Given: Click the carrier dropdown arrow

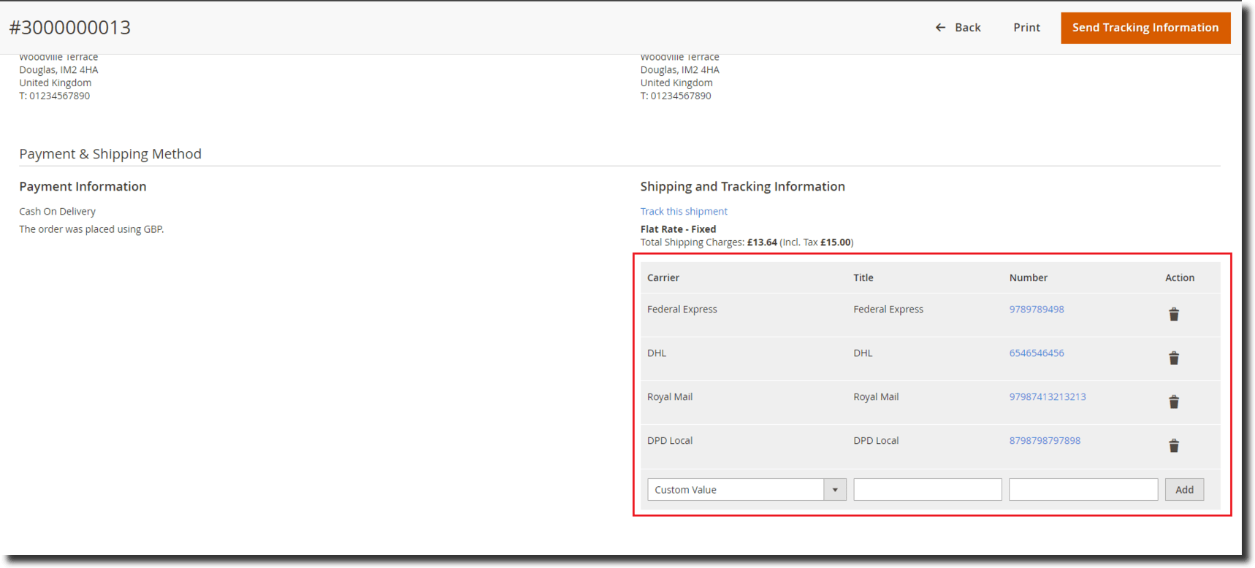Looking at the screenshot, I should [834, 490].
